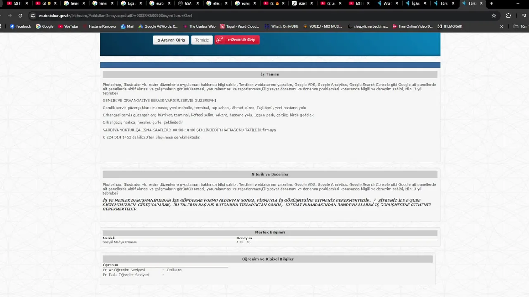Click the phone number 0 224 514 1453 line
This screenshot has height=297, width=529.
tap(152, 137)
